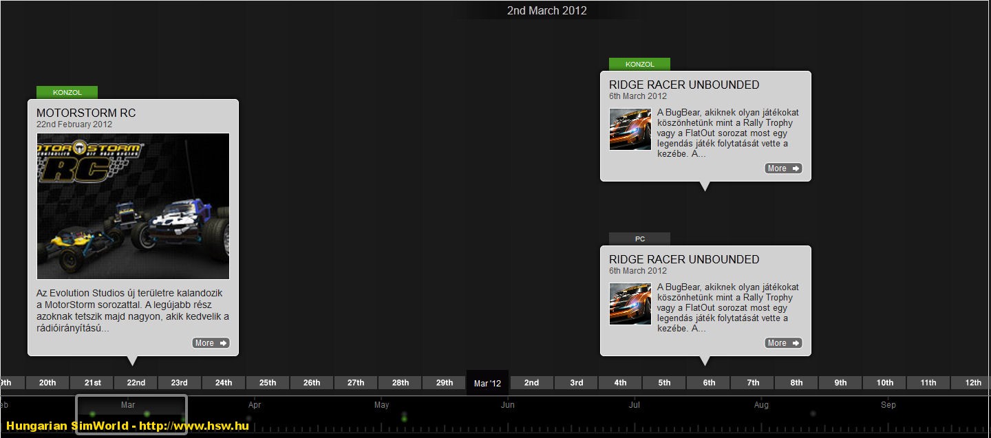Open the MOTORSTORM RC title
991x438 pixels.
point(86,113)
